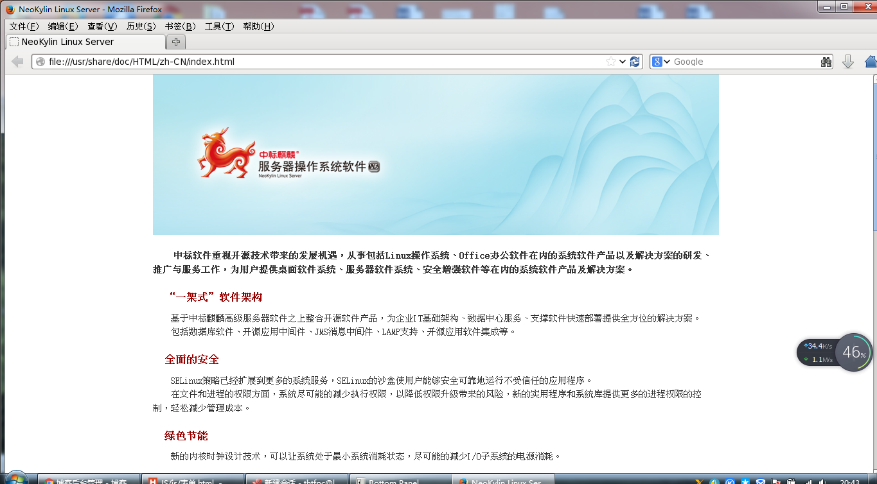877x484 pixels.
Task: Click the 全面的安全 heading
Action: (191, 359)
